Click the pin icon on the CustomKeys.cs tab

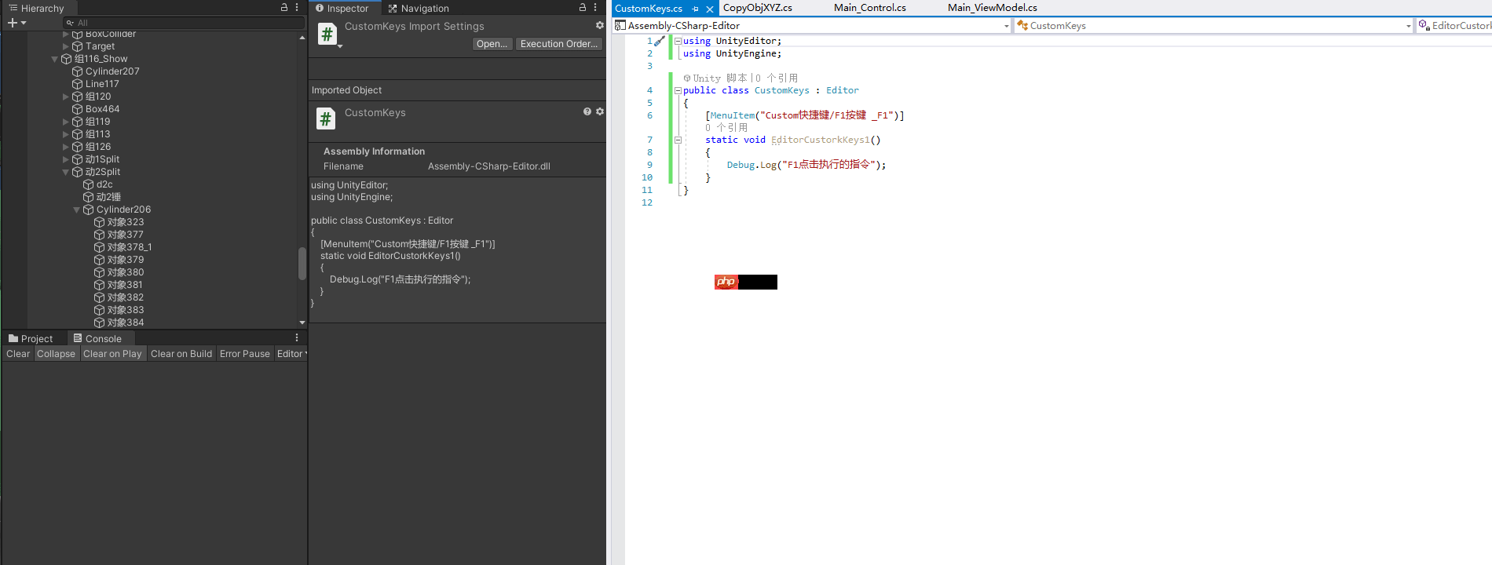point(695,9)
